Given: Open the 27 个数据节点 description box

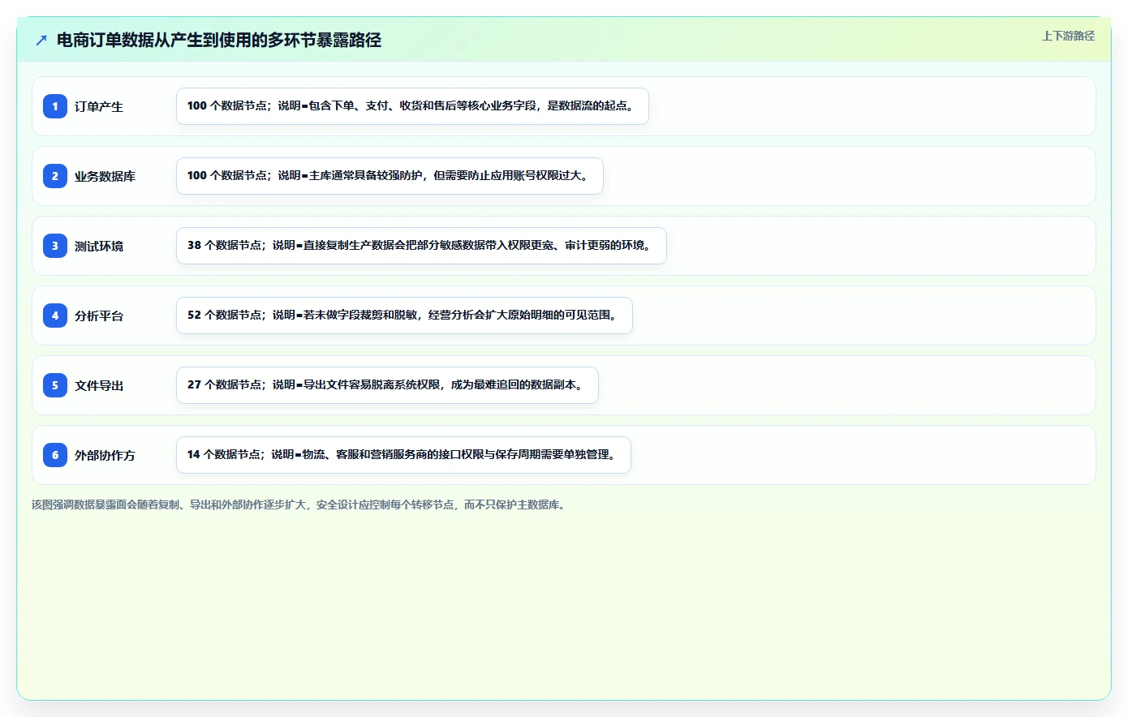Looking at the screenshot, I should click(x=387, y=385).
